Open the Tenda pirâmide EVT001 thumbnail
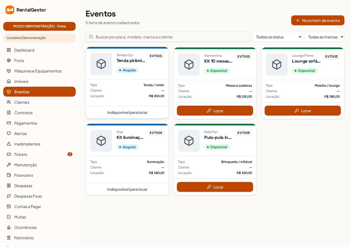This screenshot has width=351, height=247. pyautogui.click(x=101, y=64)
